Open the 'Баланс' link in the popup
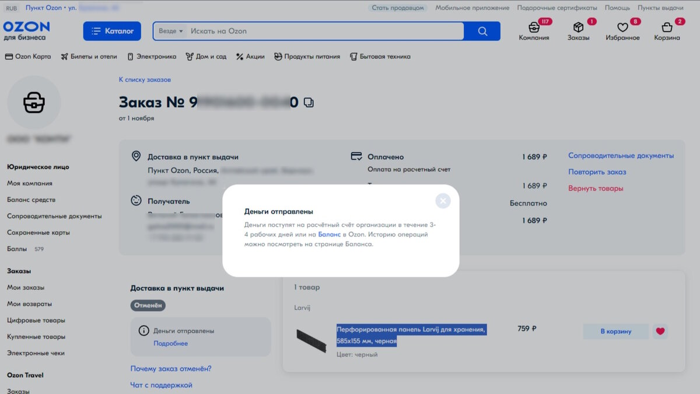The width and height of the screenshot is (700, 394). pyautogui.click(x=330, y=234)
